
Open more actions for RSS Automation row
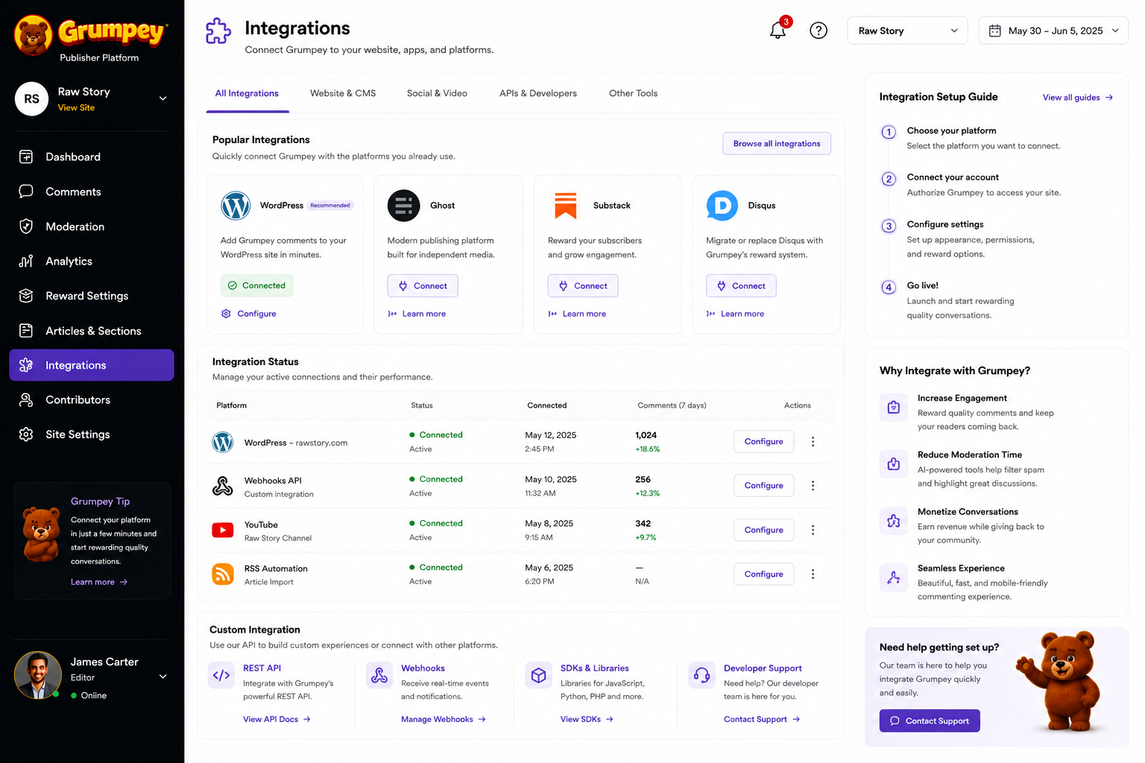pyautogui.click(x=813, y=574)
